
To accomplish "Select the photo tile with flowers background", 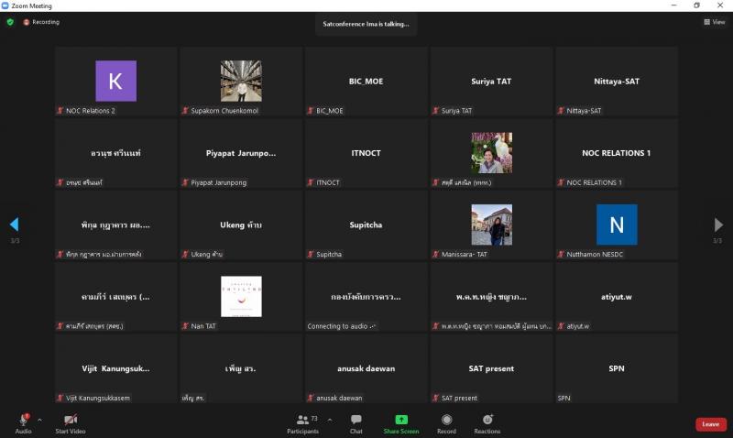I will pyautogui.click(x=491, y=153).
